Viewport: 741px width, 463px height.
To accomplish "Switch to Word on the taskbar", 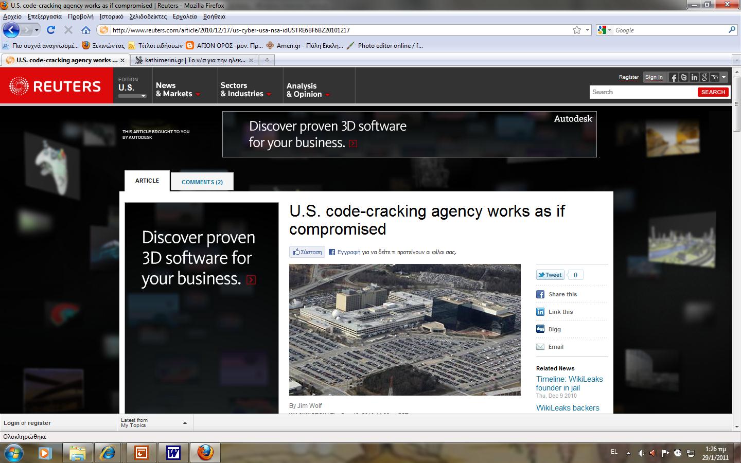I will point(173,453).
